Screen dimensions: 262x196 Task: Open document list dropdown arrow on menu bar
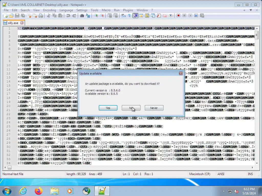point(251,10)
